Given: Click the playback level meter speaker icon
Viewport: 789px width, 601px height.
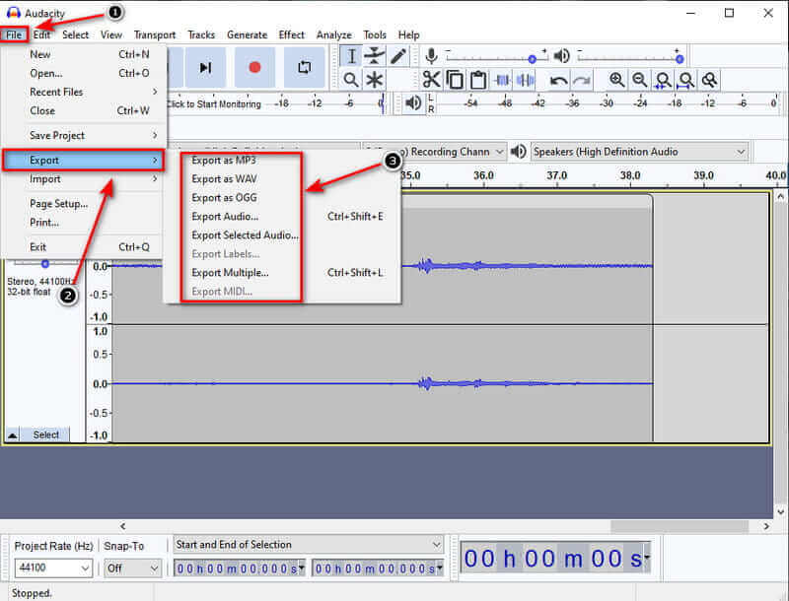Looking at the screenshot, I should [413, 103].
